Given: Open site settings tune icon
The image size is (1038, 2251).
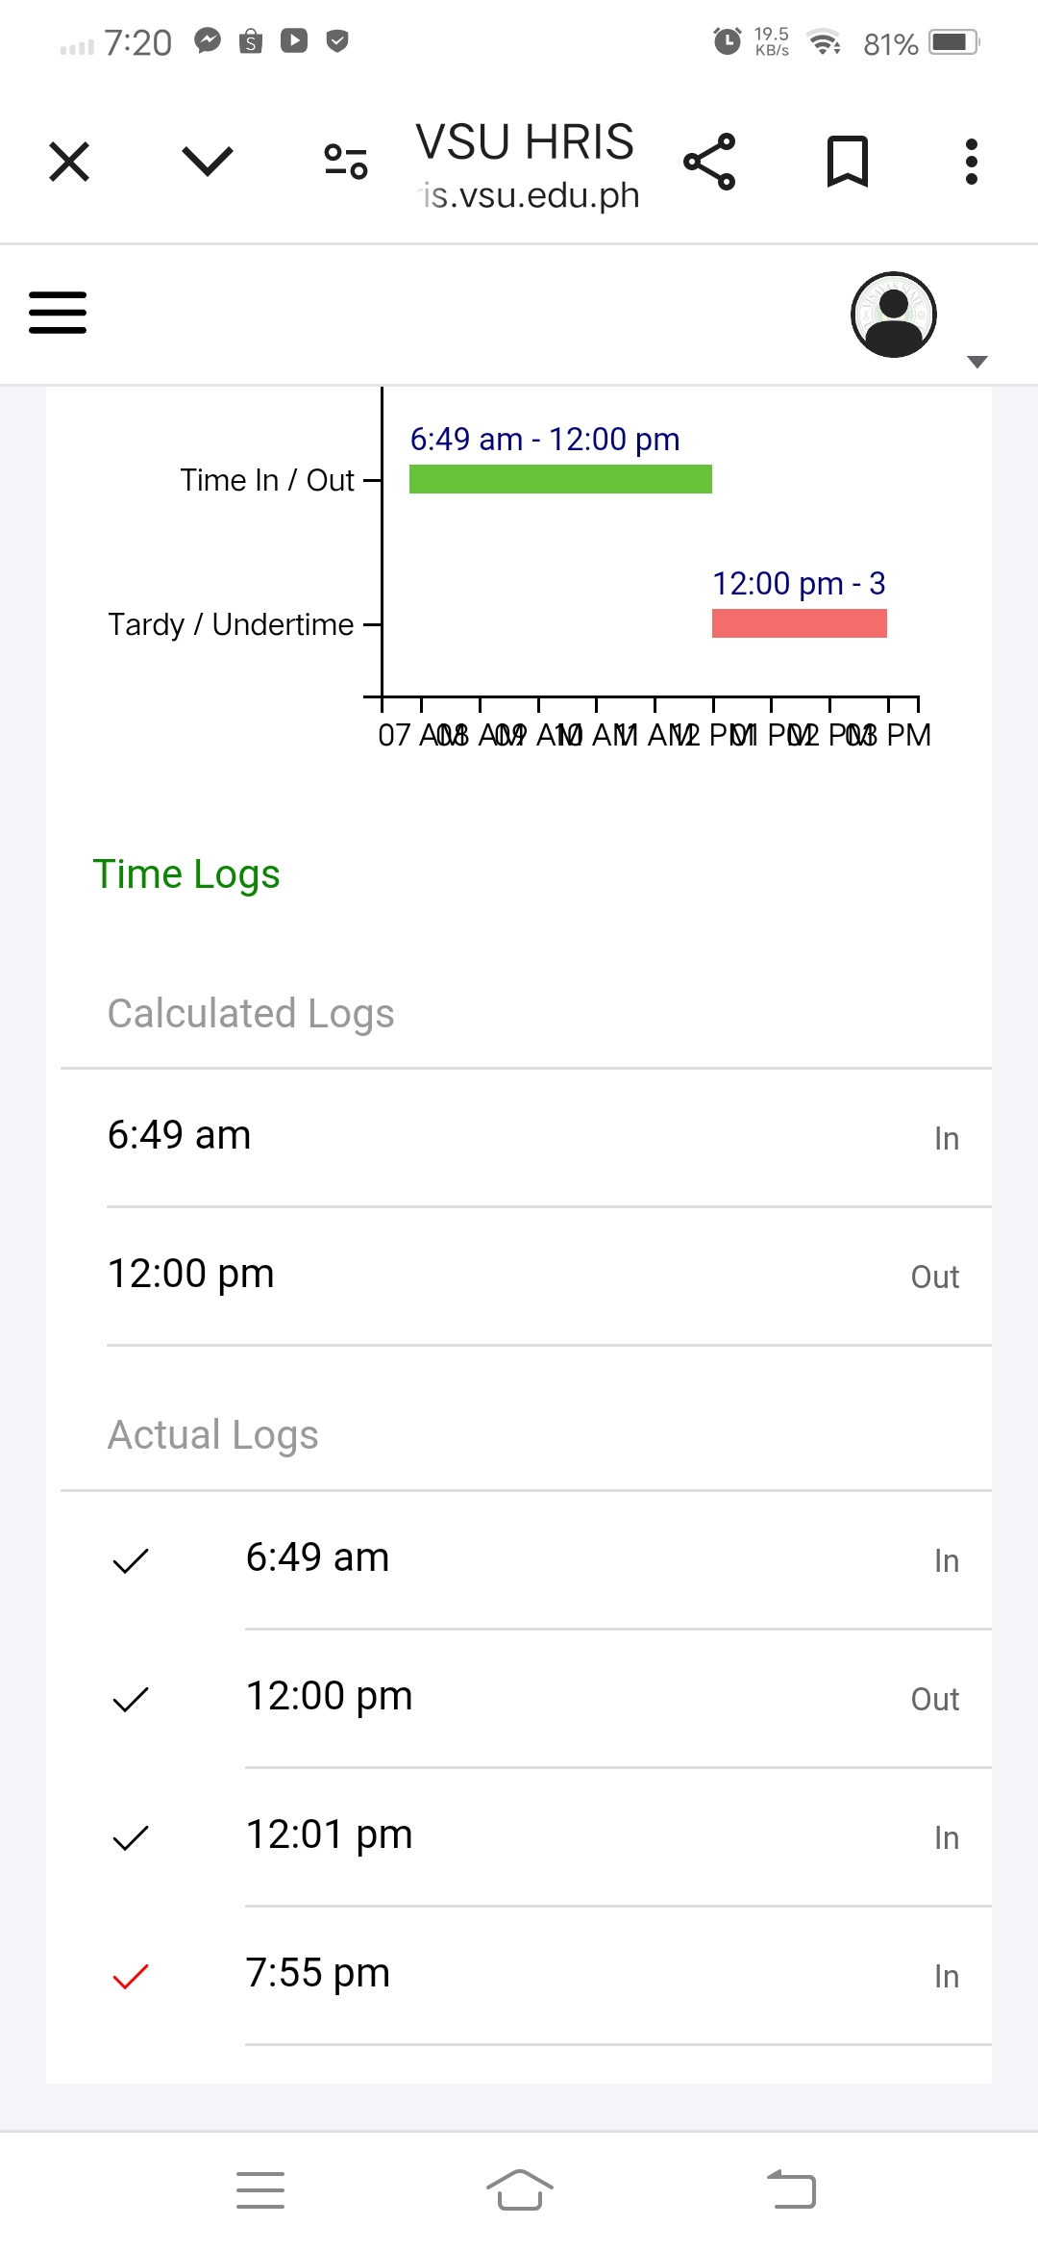Looking at the screenshot, I should tap(346, 162).
